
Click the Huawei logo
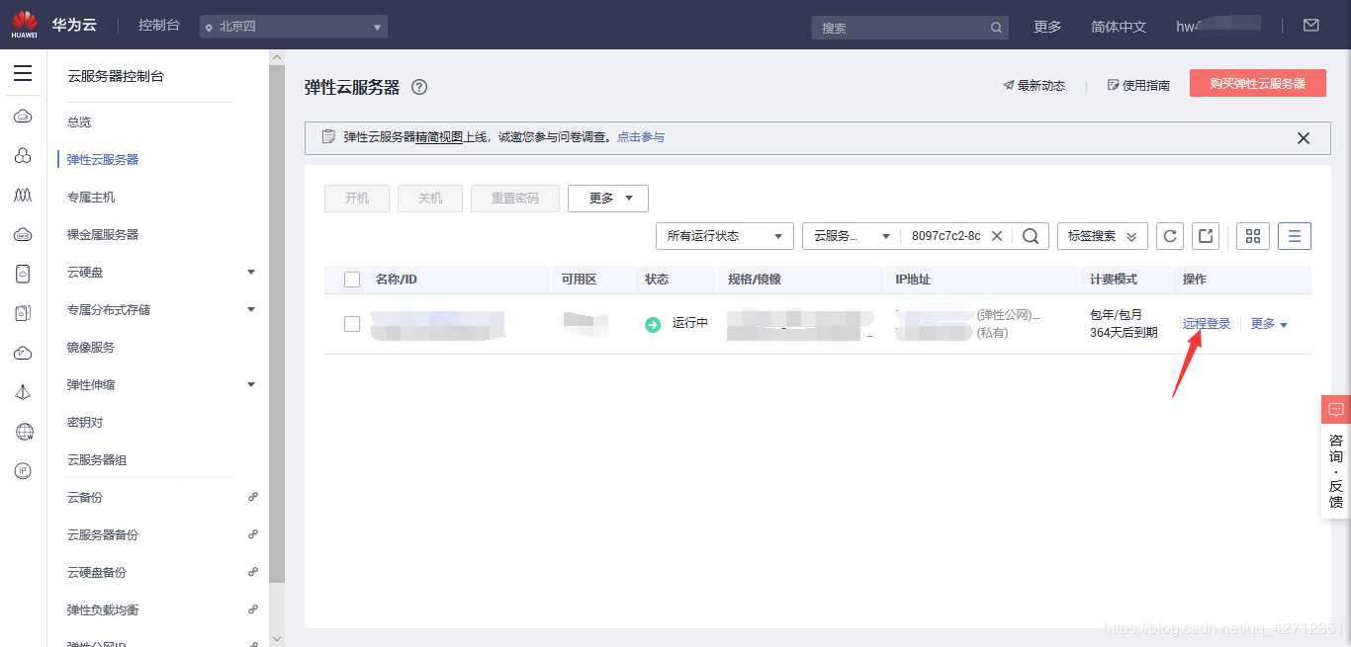[25, 25]
